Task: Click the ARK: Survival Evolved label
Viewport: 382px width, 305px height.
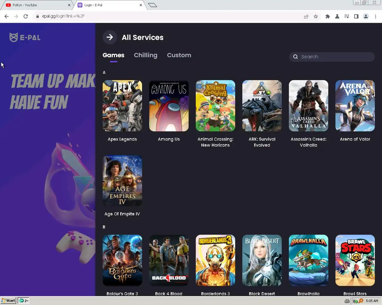Action: coord(262,142)
